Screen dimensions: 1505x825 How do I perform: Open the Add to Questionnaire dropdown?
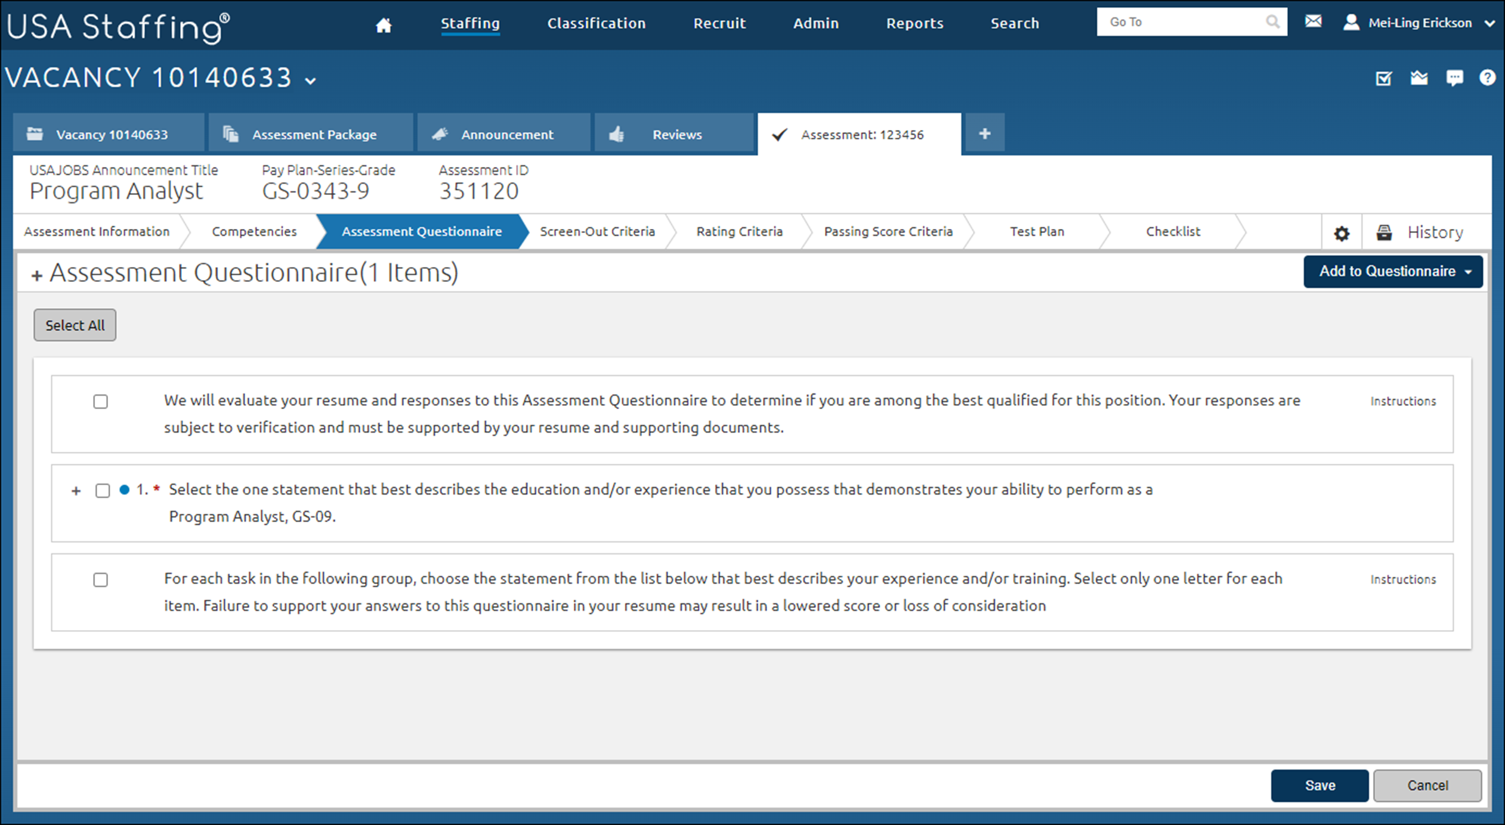(1393, 272)
